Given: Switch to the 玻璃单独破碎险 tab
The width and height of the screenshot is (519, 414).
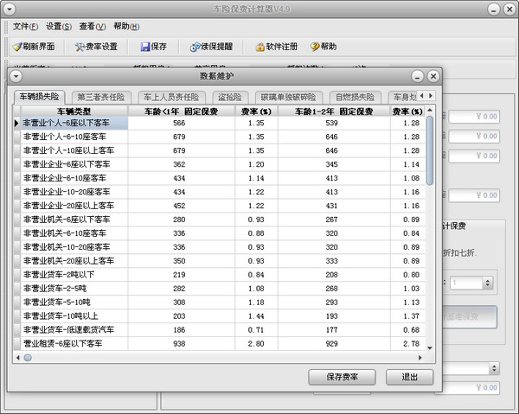Looking at the screenshot, I should (288, 97).
